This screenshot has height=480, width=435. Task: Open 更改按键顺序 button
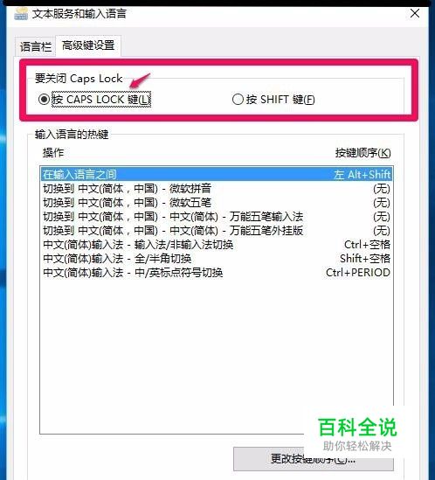pos(314,459)
